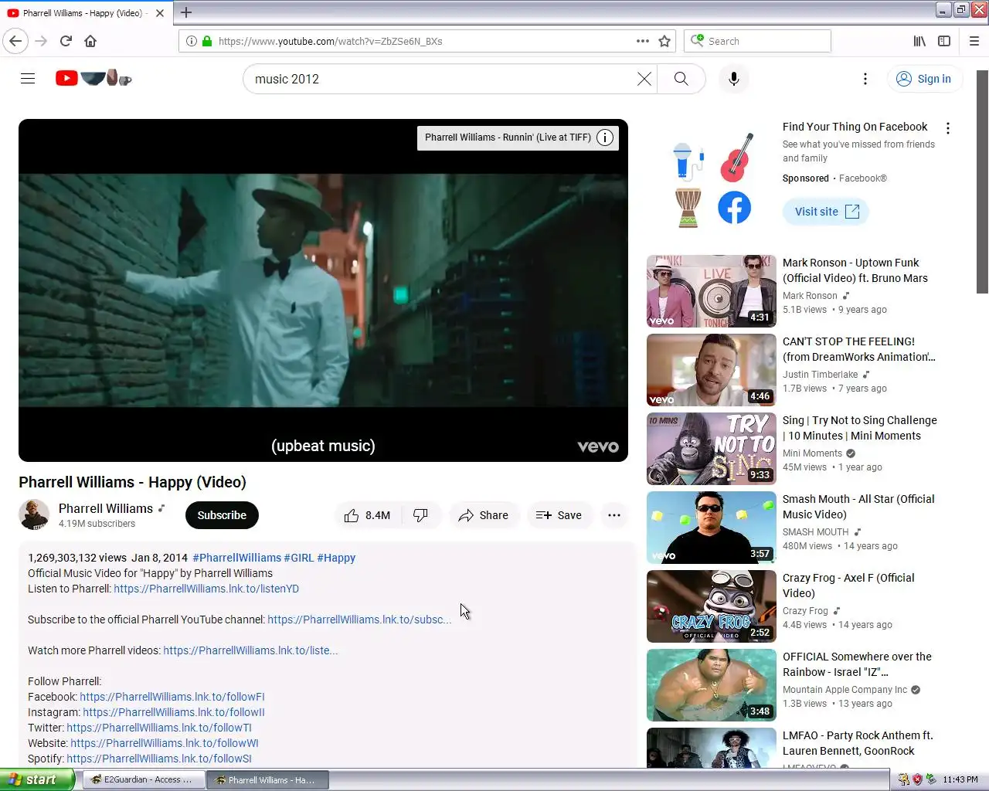
Task: Open the #PharrellWilliams hashtag
Action: 236,558
